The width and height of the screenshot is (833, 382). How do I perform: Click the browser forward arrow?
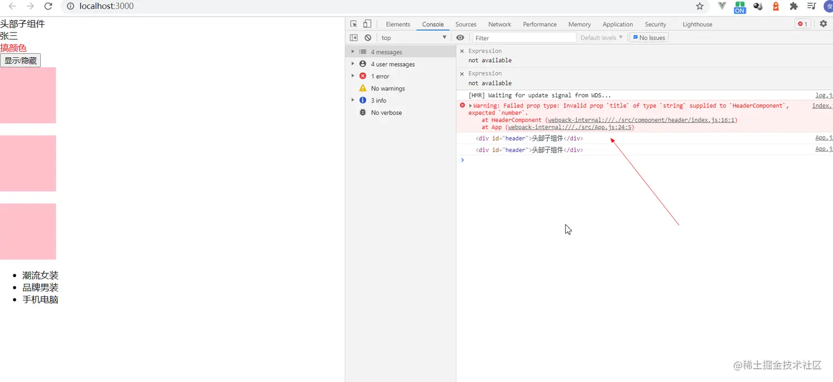tap(30, 6)
